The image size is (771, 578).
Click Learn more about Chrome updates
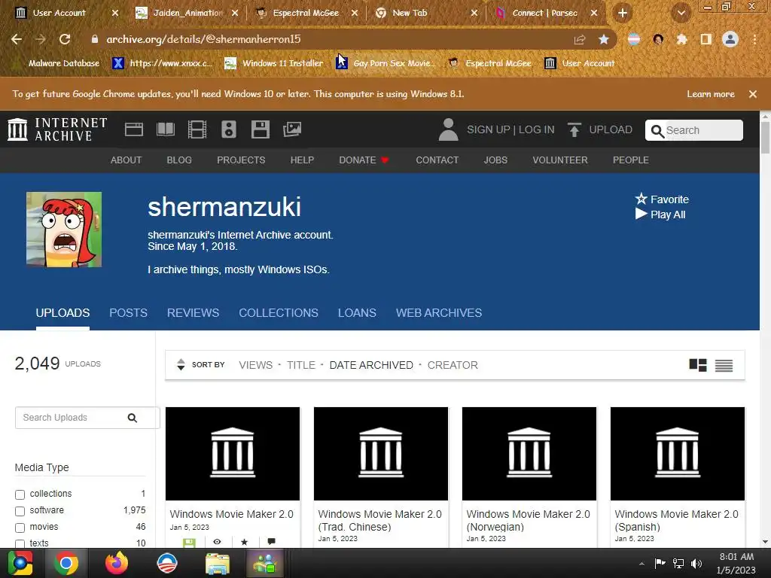pyautogui.click(x=711, y=94)
